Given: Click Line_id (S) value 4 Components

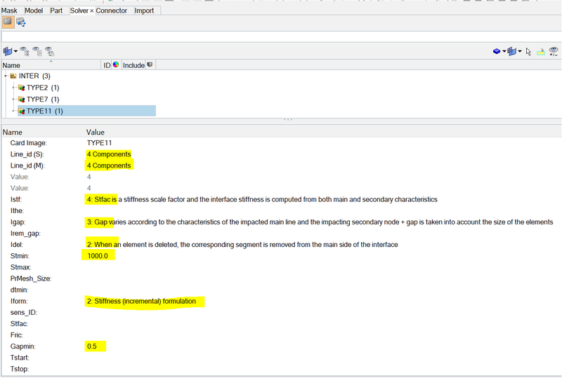Looking at the screenshot, I should point(109,154).
